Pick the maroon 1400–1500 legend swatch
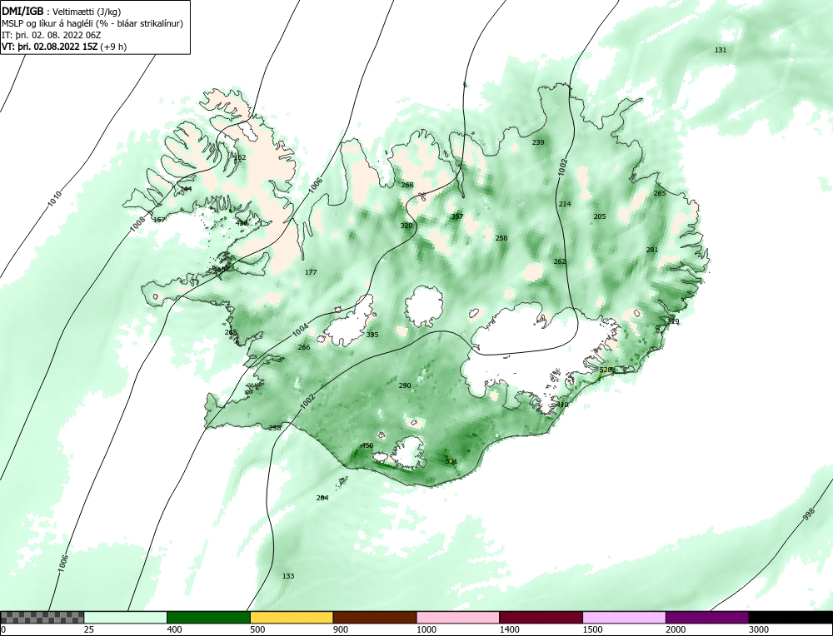 click(541, 618)
